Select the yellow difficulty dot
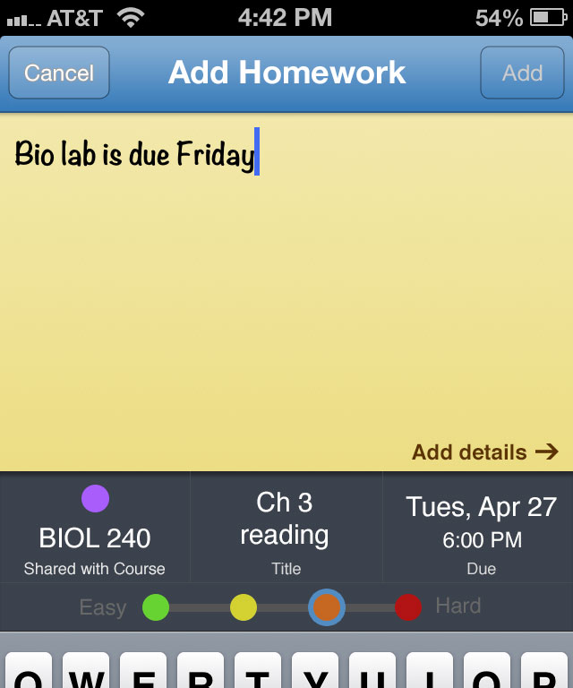The width and height of the screenshot is (573, 688). point(244,607)
